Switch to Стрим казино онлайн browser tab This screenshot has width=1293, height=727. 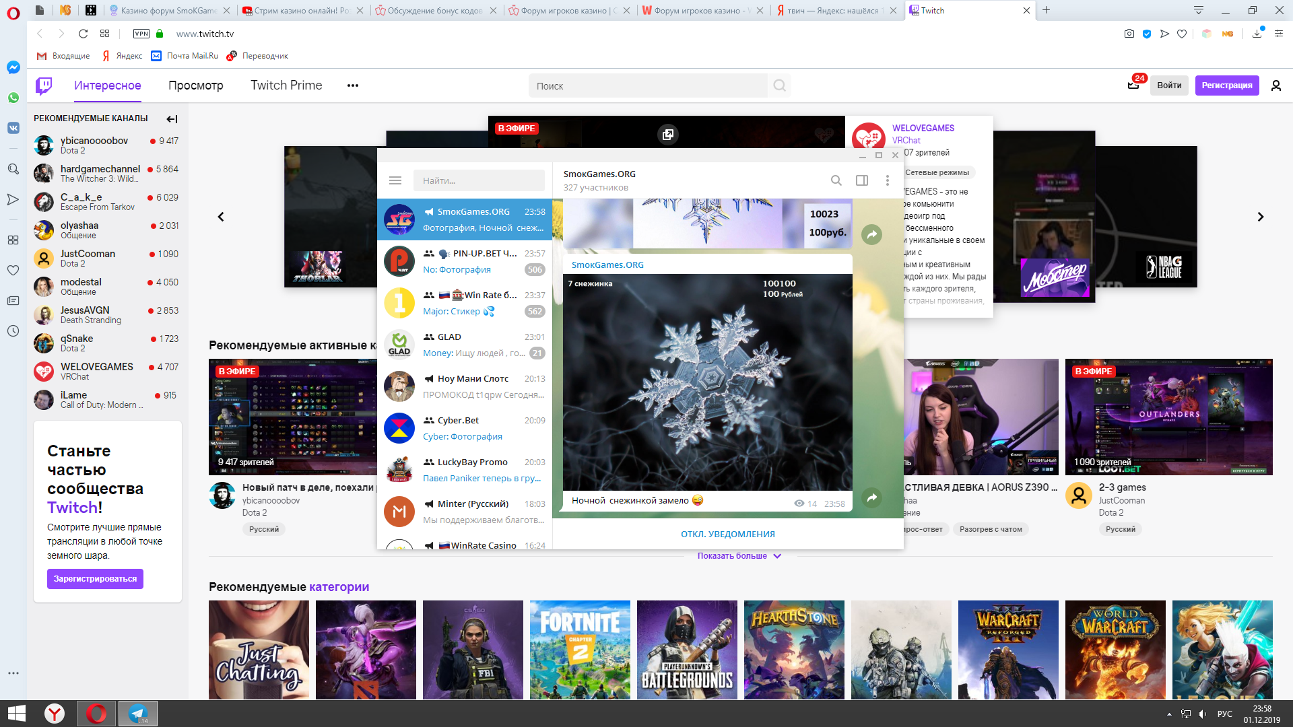coord(302,10)
